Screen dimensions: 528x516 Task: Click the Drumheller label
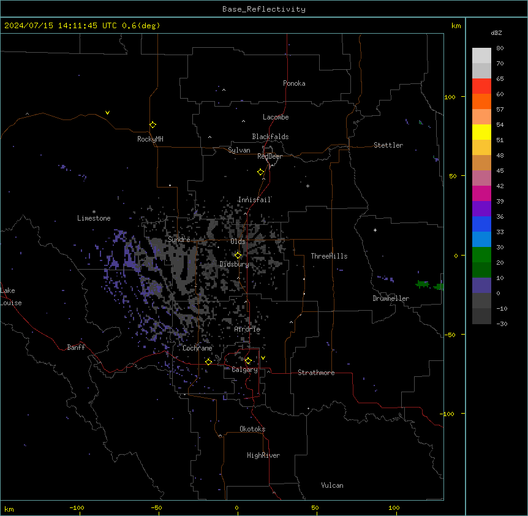coord(391,298)
